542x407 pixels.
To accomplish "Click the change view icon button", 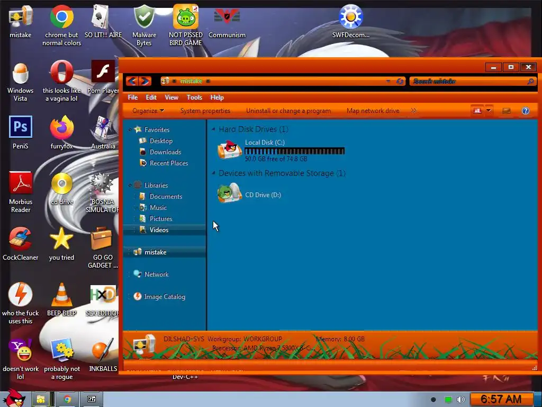I will 477,111.
